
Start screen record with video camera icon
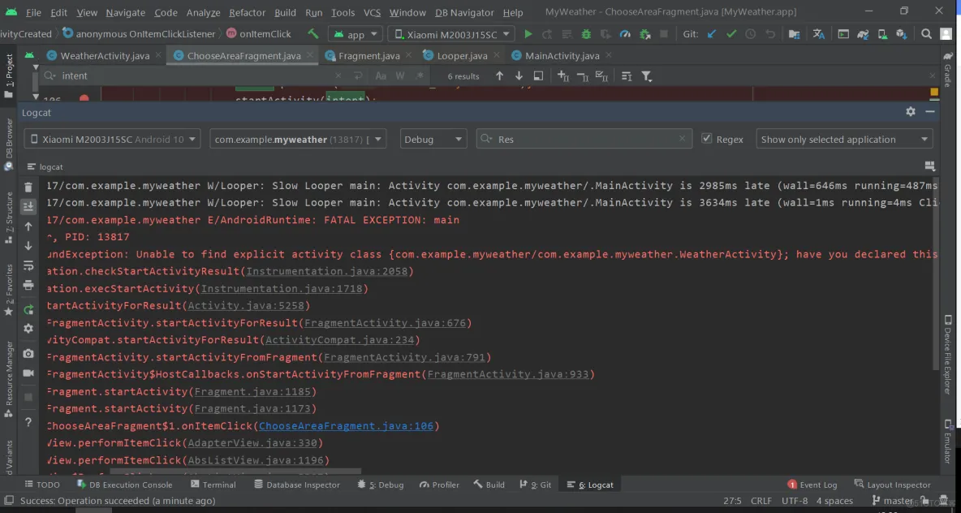pyautogui.click(x=28, y=373)
